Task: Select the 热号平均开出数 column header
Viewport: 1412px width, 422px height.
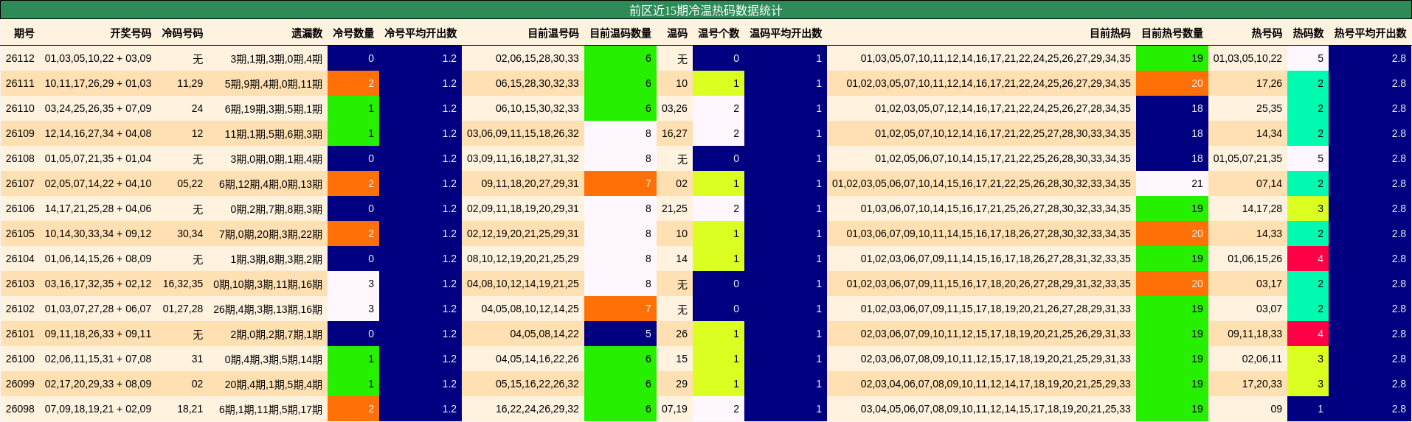Action: pyautogui.click(x=1370, y=33)
